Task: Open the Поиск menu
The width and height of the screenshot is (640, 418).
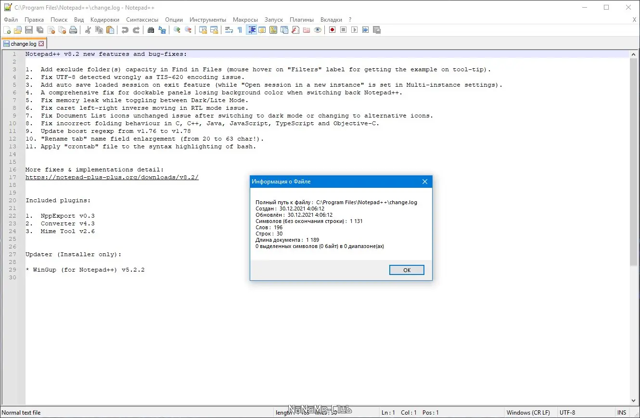Action: [59, 20]
